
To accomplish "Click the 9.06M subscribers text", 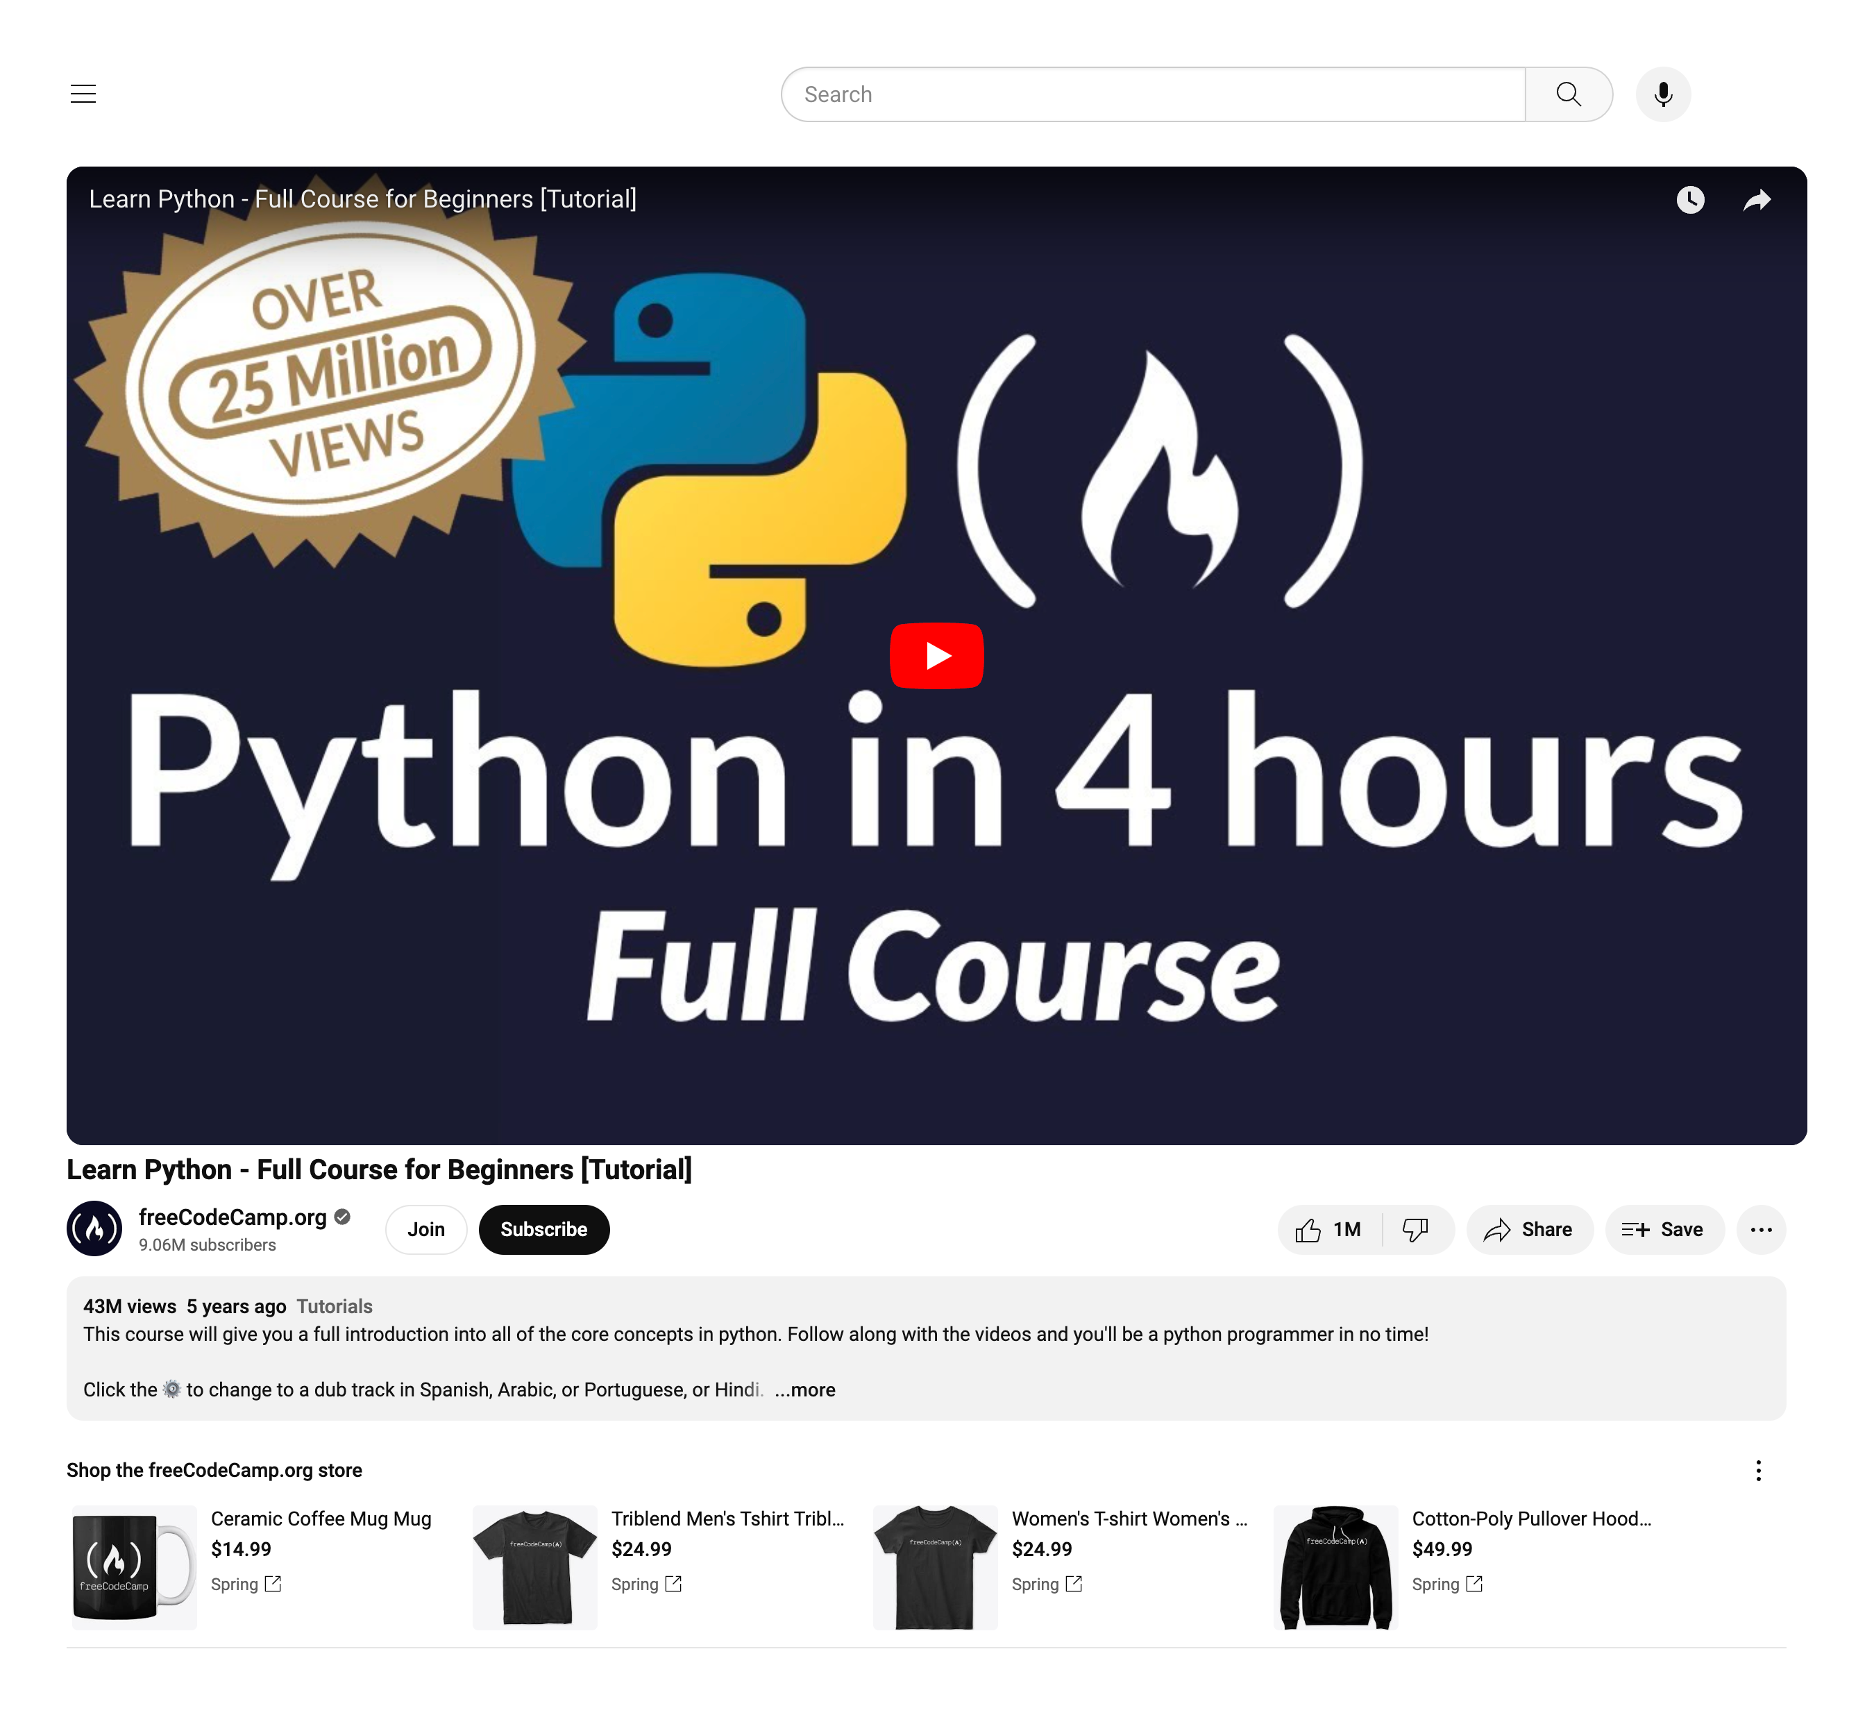I will click(208, 1244).
